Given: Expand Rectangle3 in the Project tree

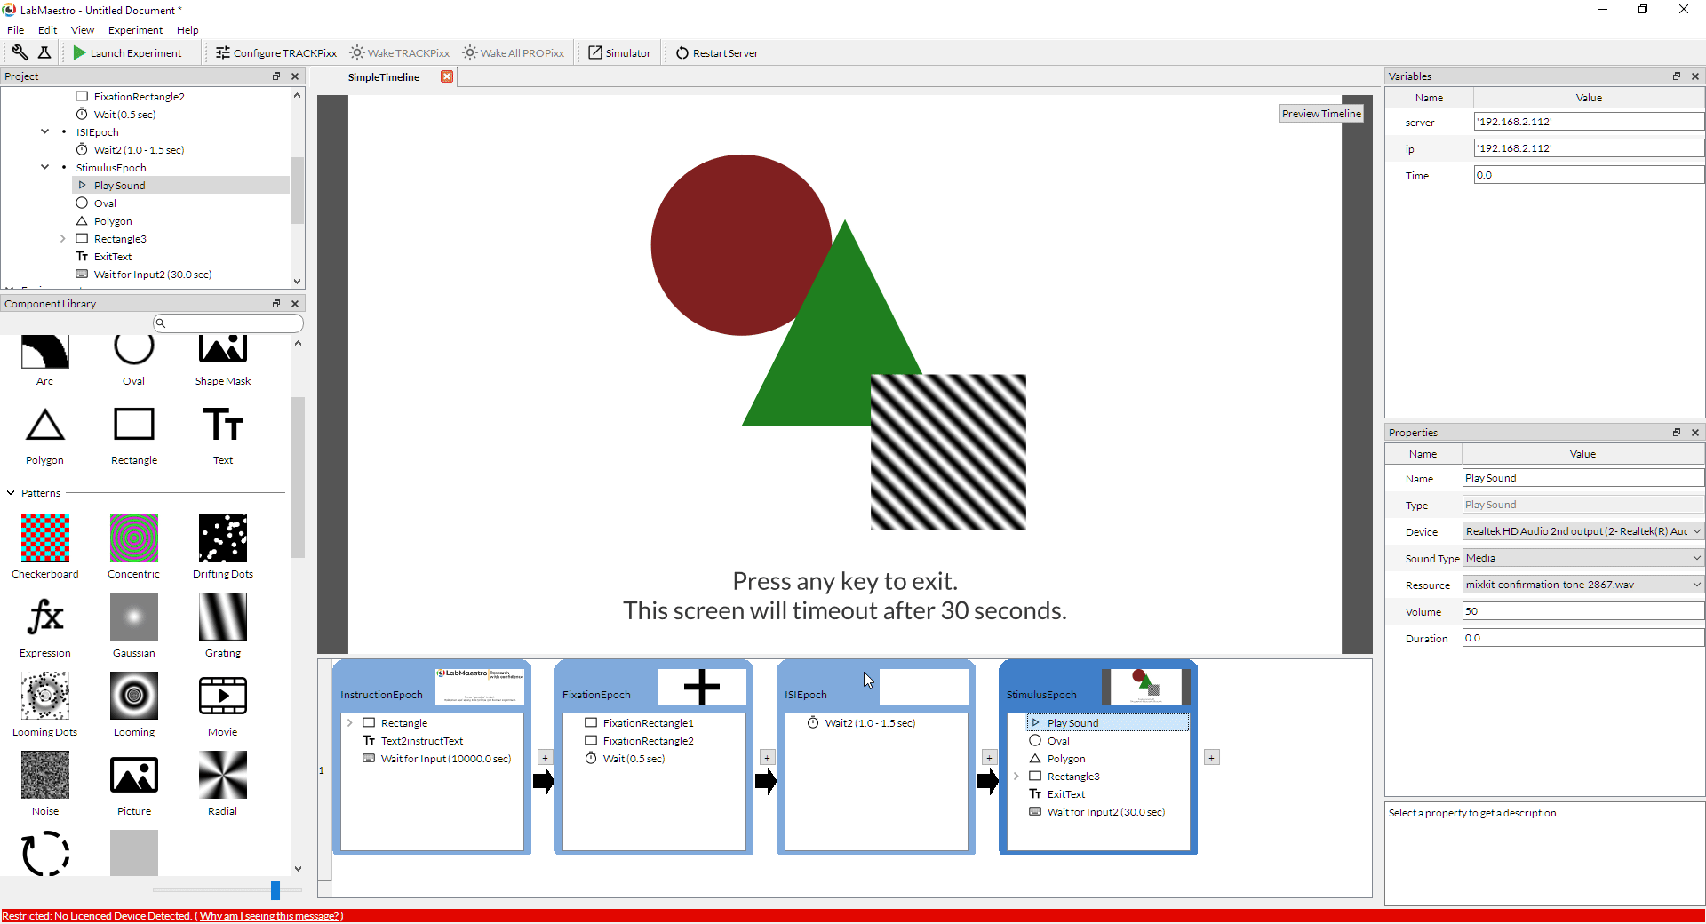Looking at the screenshot, I should pos(62,238).
